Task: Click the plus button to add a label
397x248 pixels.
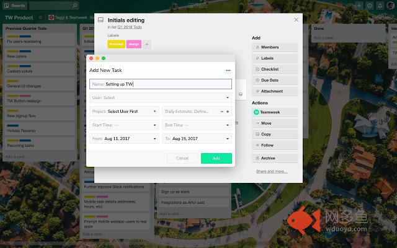Action: tap(146, 44)
